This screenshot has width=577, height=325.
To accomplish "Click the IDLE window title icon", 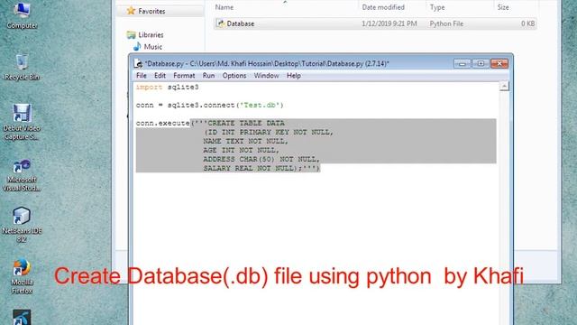I will [x=138, y=63].
